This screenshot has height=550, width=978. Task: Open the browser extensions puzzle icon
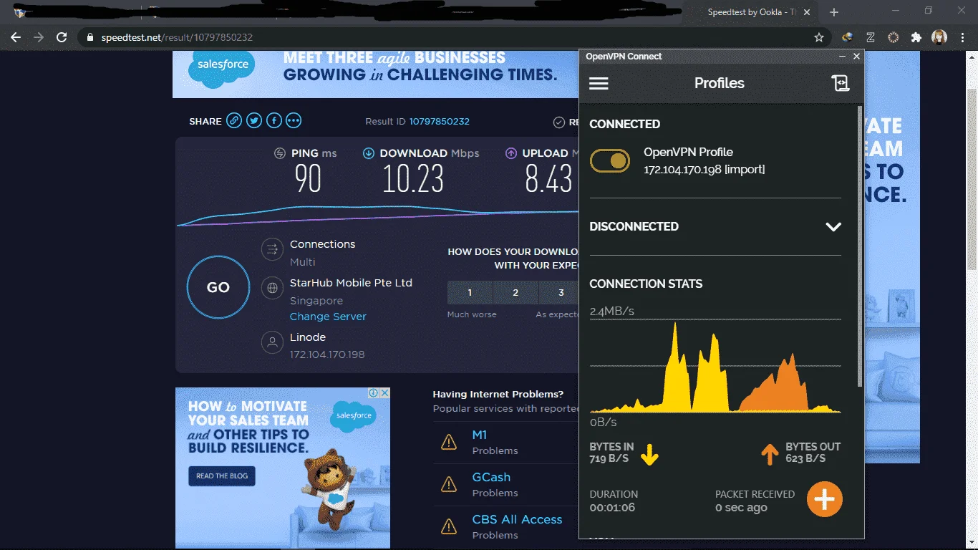click(916, 37)
